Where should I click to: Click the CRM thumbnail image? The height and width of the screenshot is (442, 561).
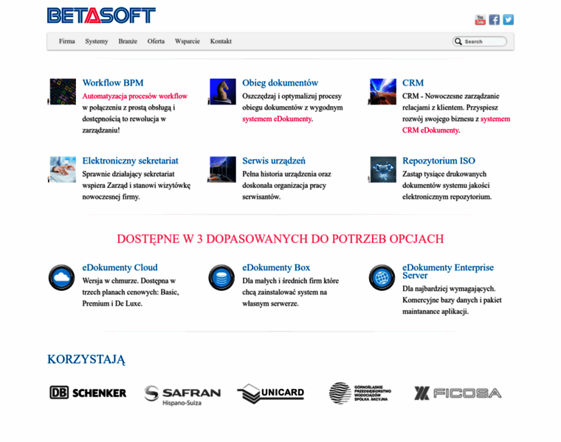click(383, 92)
